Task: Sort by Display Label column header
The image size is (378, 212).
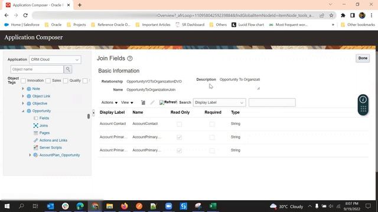Action: click(x=112, y=112)
